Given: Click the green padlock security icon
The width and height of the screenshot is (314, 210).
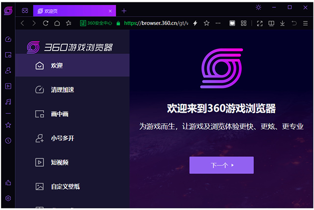Looking at the screenshot, I should 118,23.
